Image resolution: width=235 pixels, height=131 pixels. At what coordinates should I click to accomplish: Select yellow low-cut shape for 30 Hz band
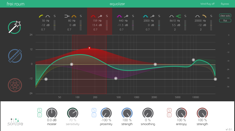click(41, 16)
